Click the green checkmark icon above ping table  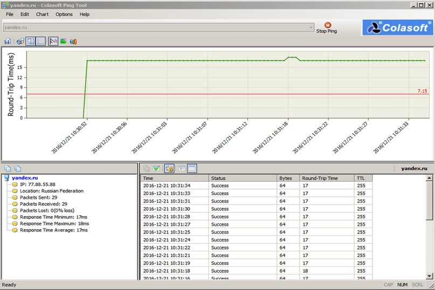[x=156, y=169]
